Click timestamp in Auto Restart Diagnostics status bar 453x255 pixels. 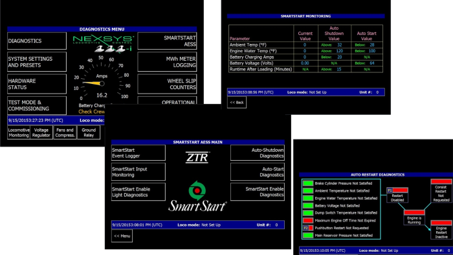pos(322,250)
